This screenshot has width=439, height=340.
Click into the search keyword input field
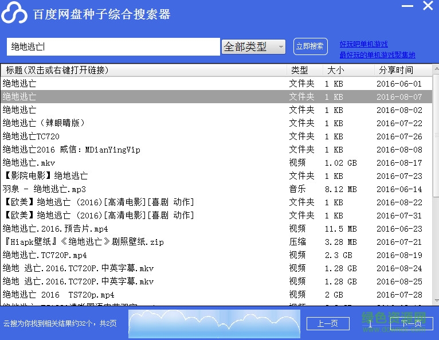click(x=113, y=47)
